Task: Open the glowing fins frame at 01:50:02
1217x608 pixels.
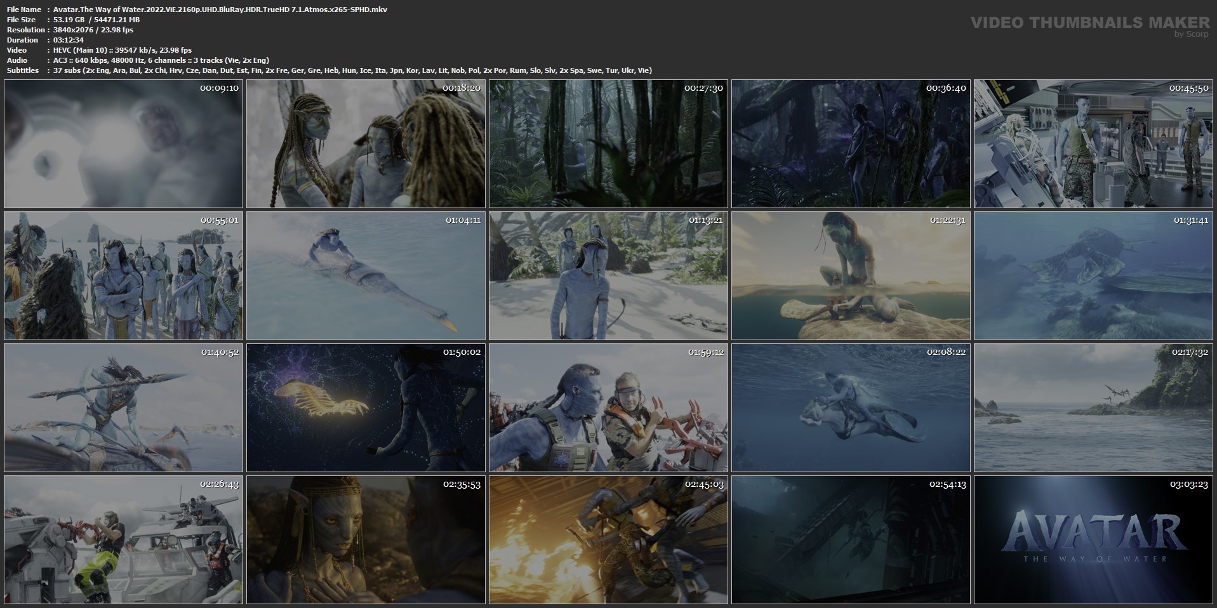Action: tap(366, 408)
